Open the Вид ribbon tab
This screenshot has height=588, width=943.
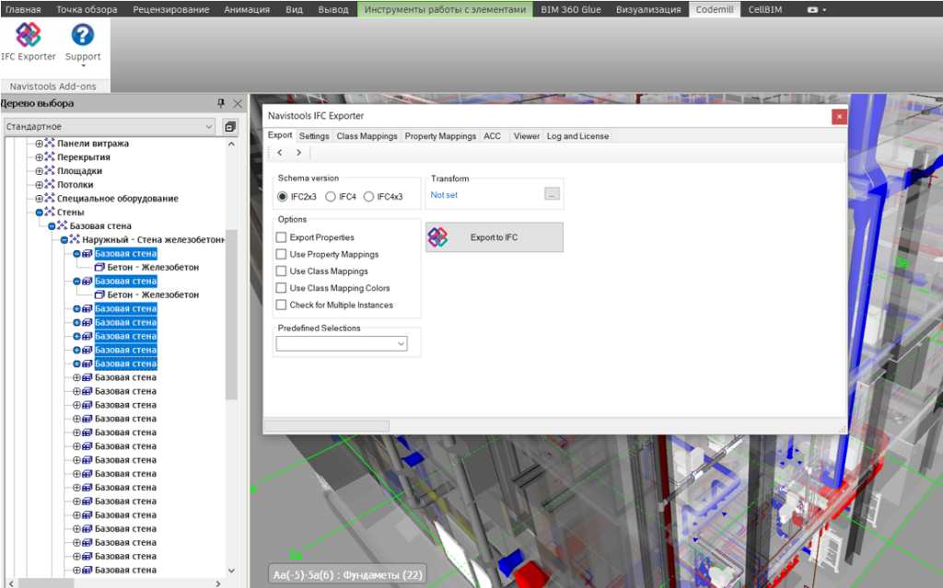coord(294,9)
